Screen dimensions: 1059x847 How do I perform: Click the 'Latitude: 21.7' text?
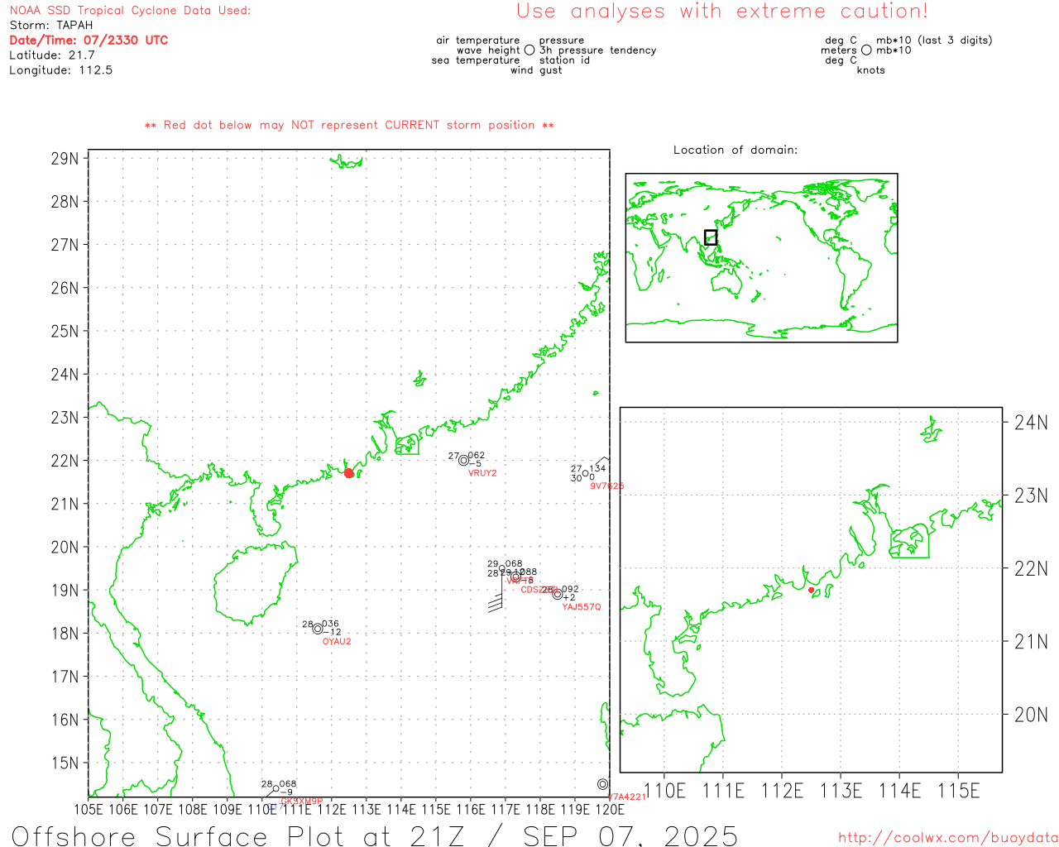coord(52,55)
